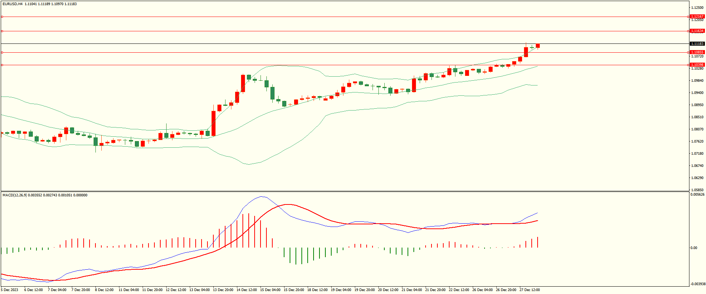The width and height of the screenshot is (706, 294).
Task: Click the 21 Dec 04:00 time label
Action: pyautogui.click(x=412, y=290)
